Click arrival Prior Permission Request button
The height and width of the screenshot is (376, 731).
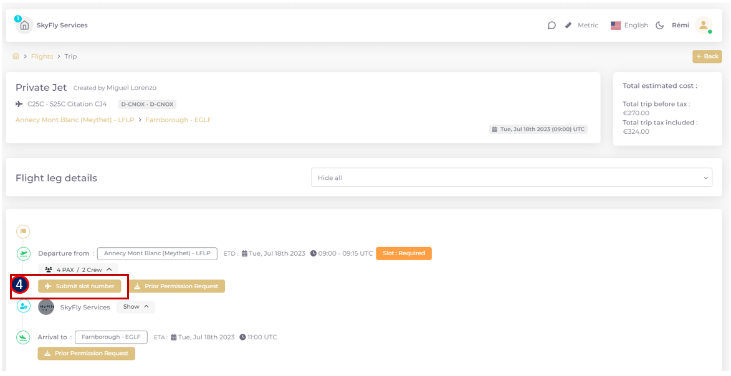point(86,354)
